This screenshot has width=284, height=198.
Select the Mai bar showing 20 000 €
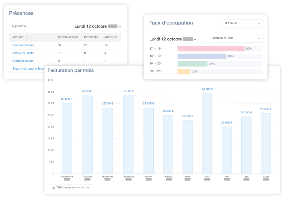coord(227,150)
